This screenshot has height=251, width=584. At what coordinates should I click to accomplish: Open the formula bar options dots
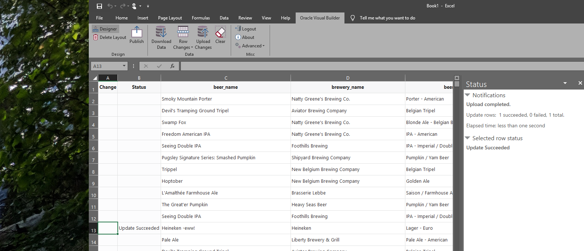click(x=134, y=66)
